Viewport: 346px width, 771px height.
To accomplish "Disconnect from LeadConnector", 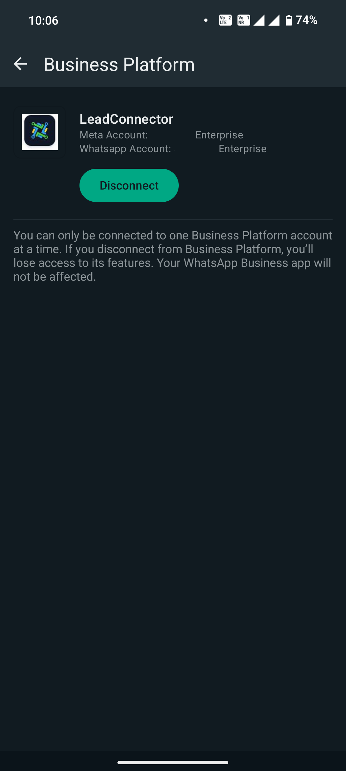I will [129, 185].
